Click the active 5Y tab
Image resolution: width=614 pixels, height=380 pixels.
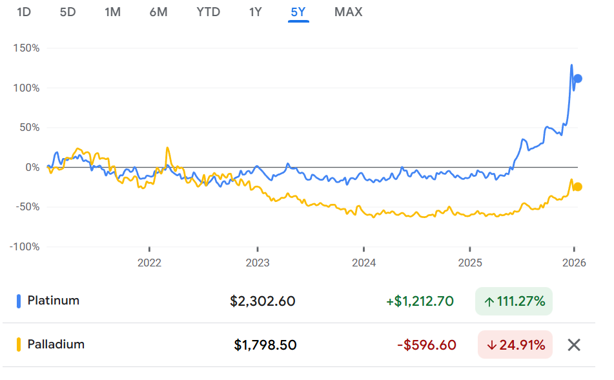point(298,12)
